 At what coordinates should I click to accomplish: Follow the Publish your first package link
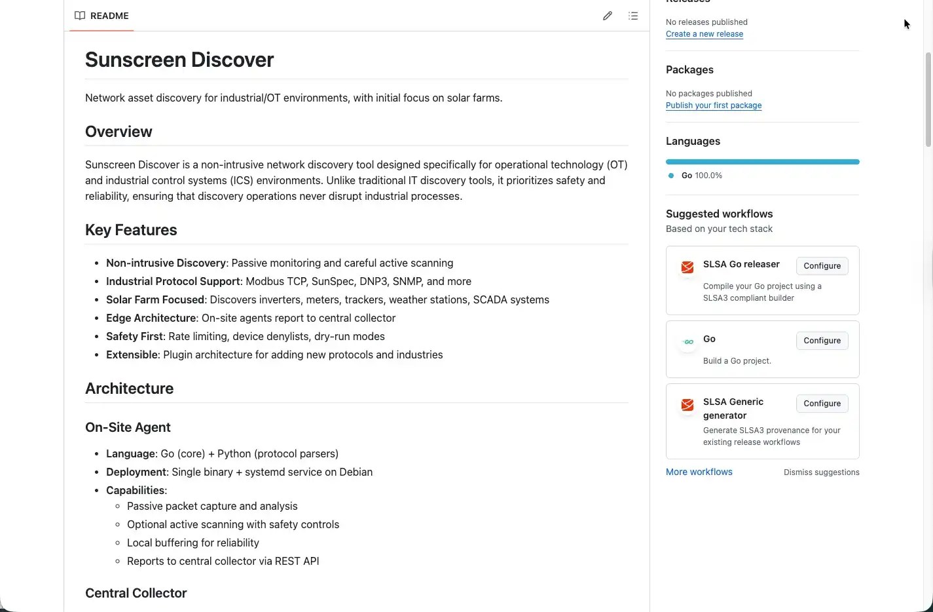pos(713,105)
